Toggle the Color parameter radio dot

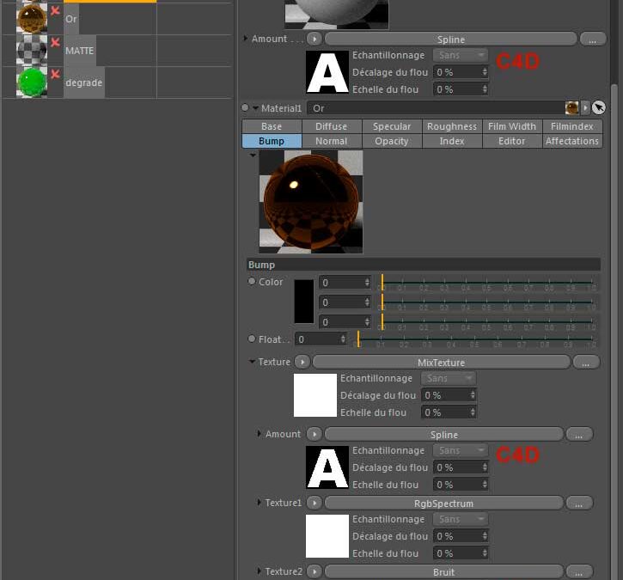[252, 282]
